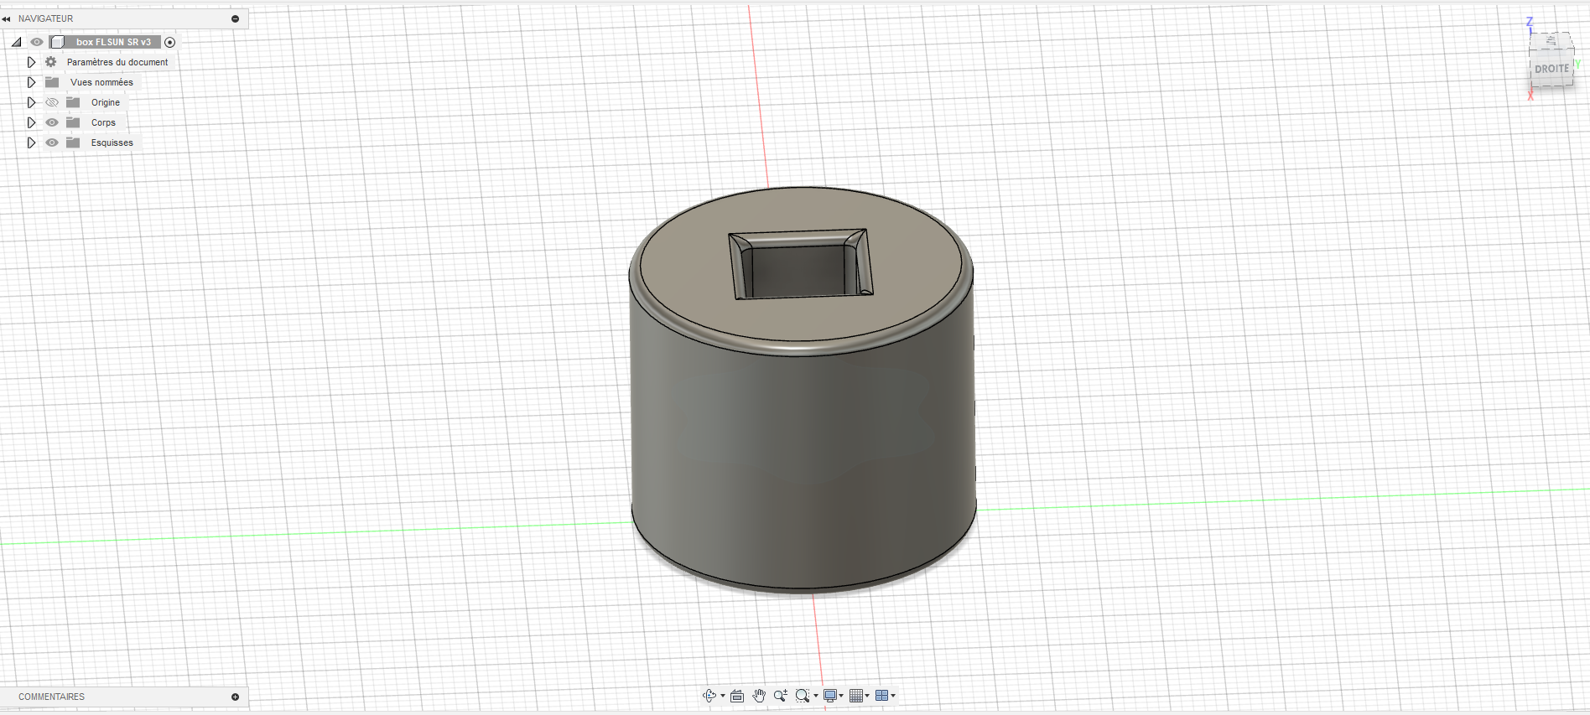
Task: Show the hidden Origine folder
Action: [x=52, y=102]
